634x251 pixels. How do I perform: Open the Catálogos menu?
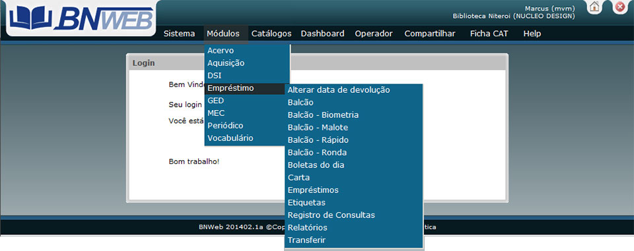[x=271, y=34]
